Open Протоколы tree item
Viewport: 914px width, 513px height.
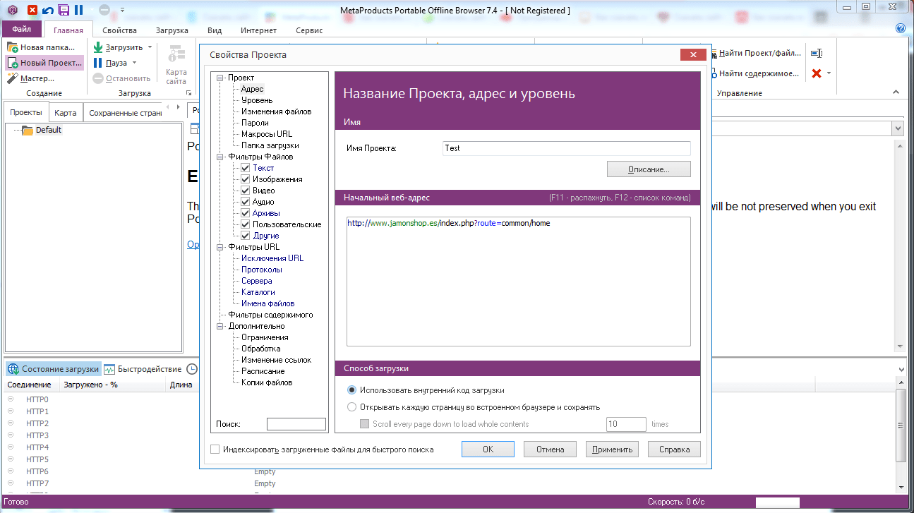261,270
